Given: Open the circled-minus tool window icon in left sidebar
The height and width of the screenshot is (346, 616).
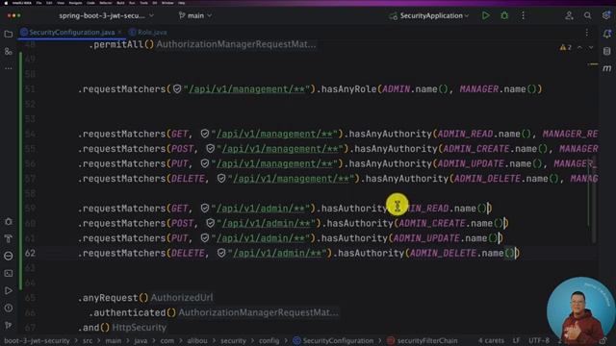Looking at the screenshot, I should click(x=9, y=257).
